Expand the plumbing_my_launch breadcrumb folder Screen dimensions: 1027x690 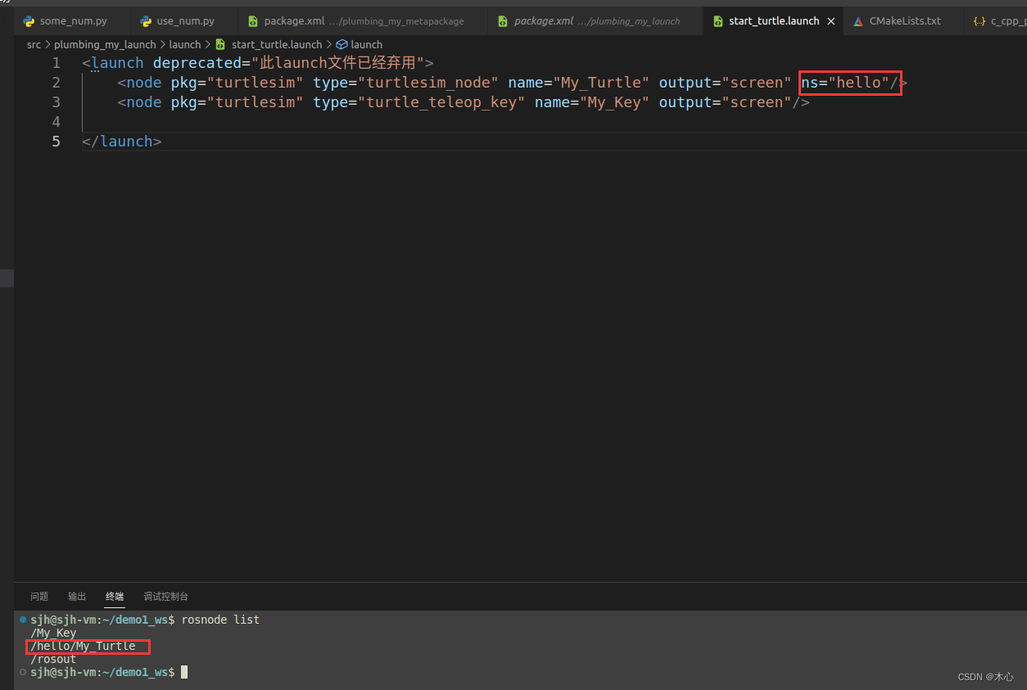coord(105,44)
